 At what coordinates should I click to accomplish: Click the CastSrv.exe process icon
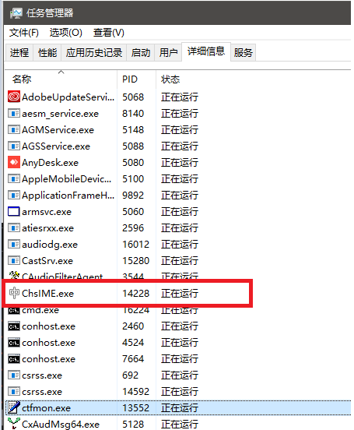[x=14, y=261]
